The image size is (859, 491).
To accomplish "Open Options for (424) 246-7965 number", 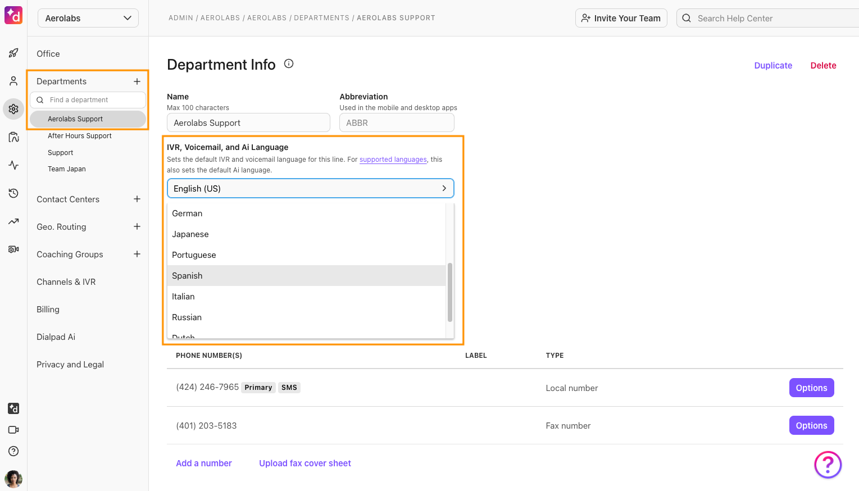I will tap(811, 388).
